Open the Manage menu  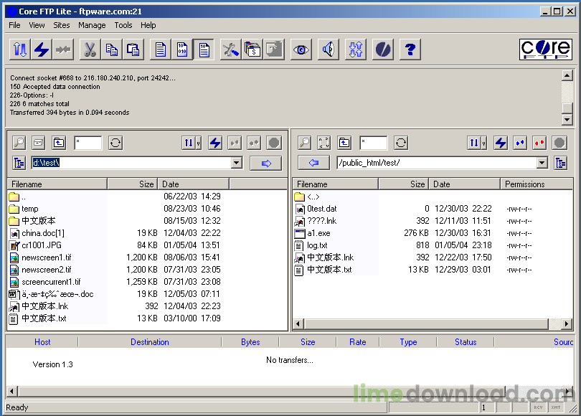92,25
